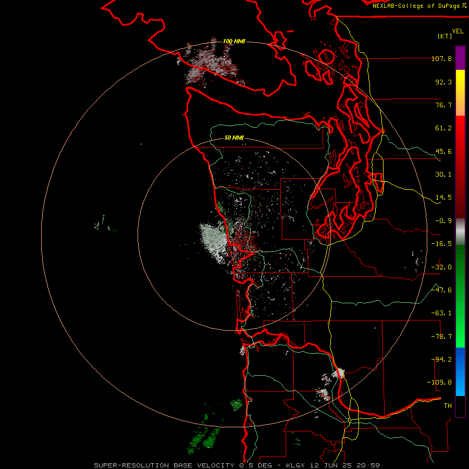Click the -94.2 legend value

(x=441, y=359)
